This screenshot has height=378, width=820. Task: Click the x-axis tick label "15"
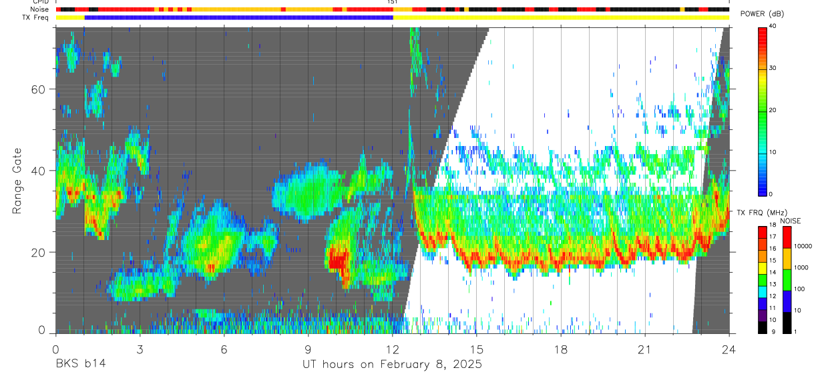click(477, 349)
